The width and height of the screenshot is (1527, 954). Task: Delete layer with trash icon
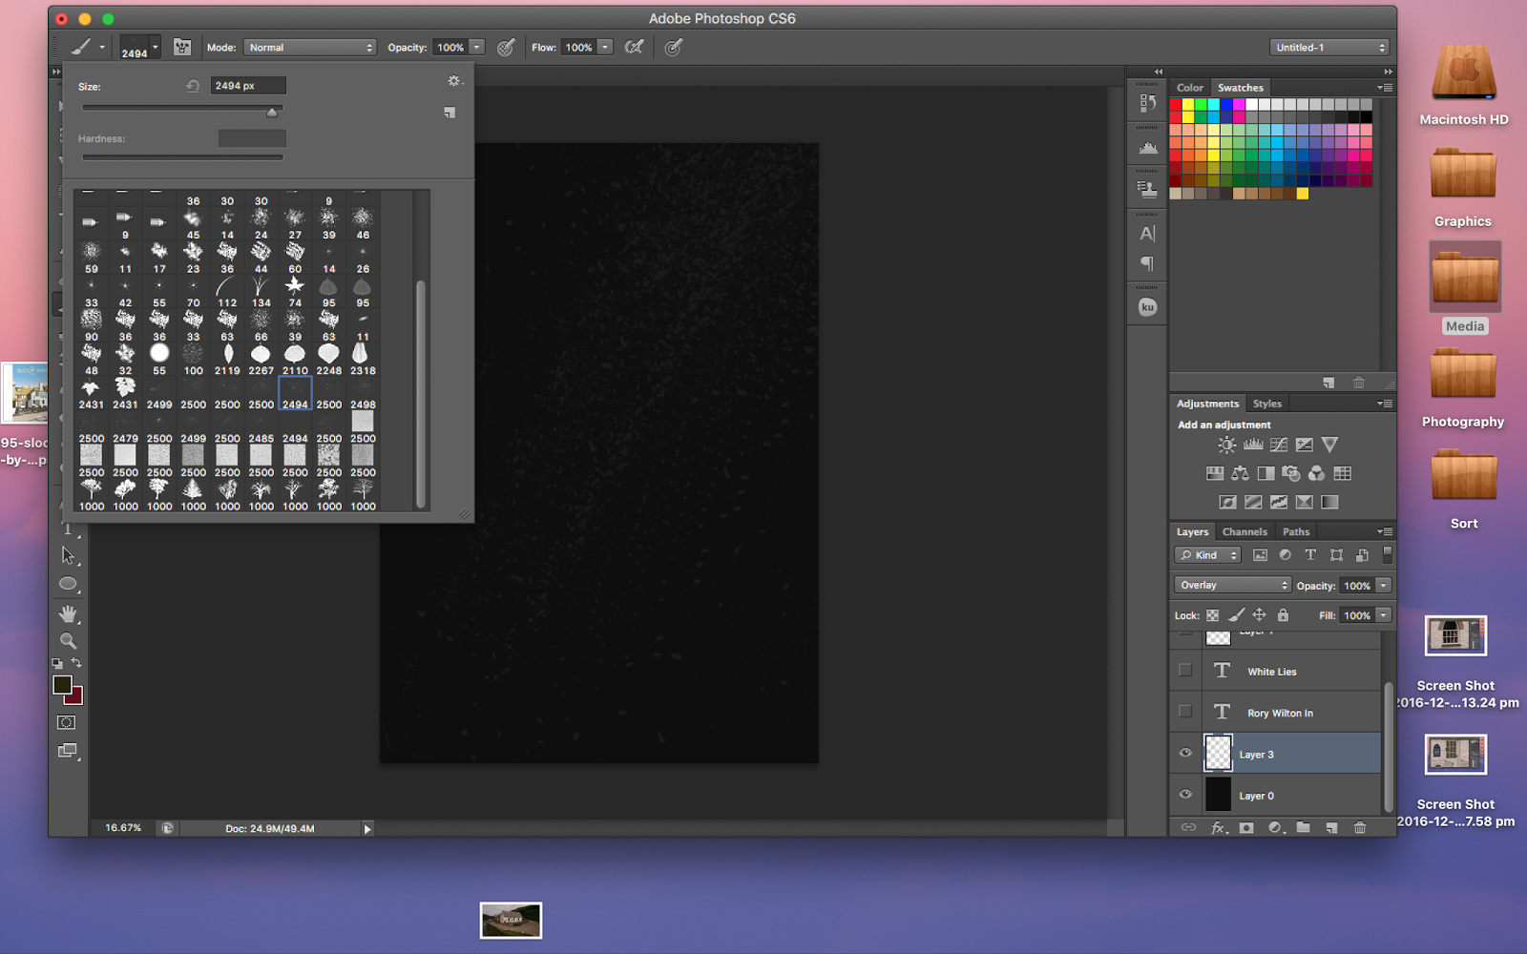point(1360,828)
